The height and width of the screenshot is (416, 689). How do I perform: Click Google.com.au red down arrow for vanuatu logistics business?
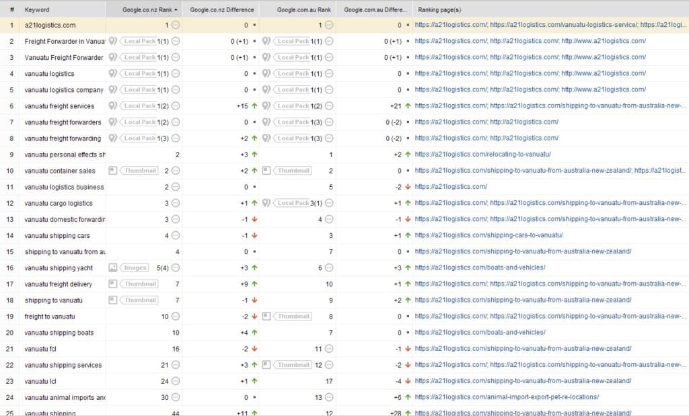click(x=408, y=187)
